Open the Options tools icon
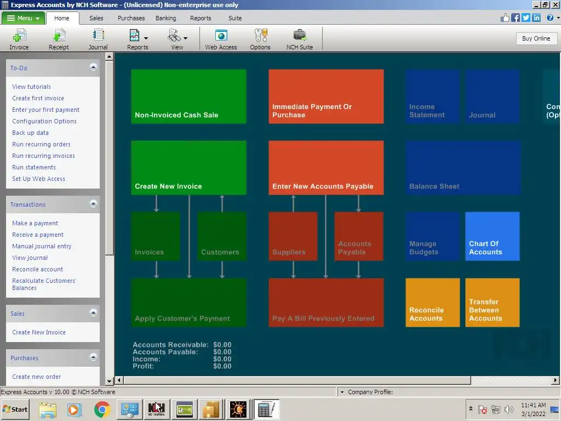Image resolution: width=561 pixels, height=421 pixels. (x=260, y=39)
